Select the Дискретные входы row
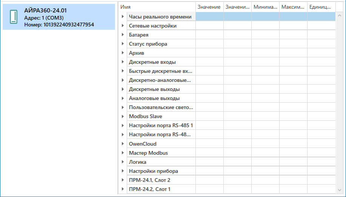The width and height of the screenshot is (346, 197). click(152, 62)
